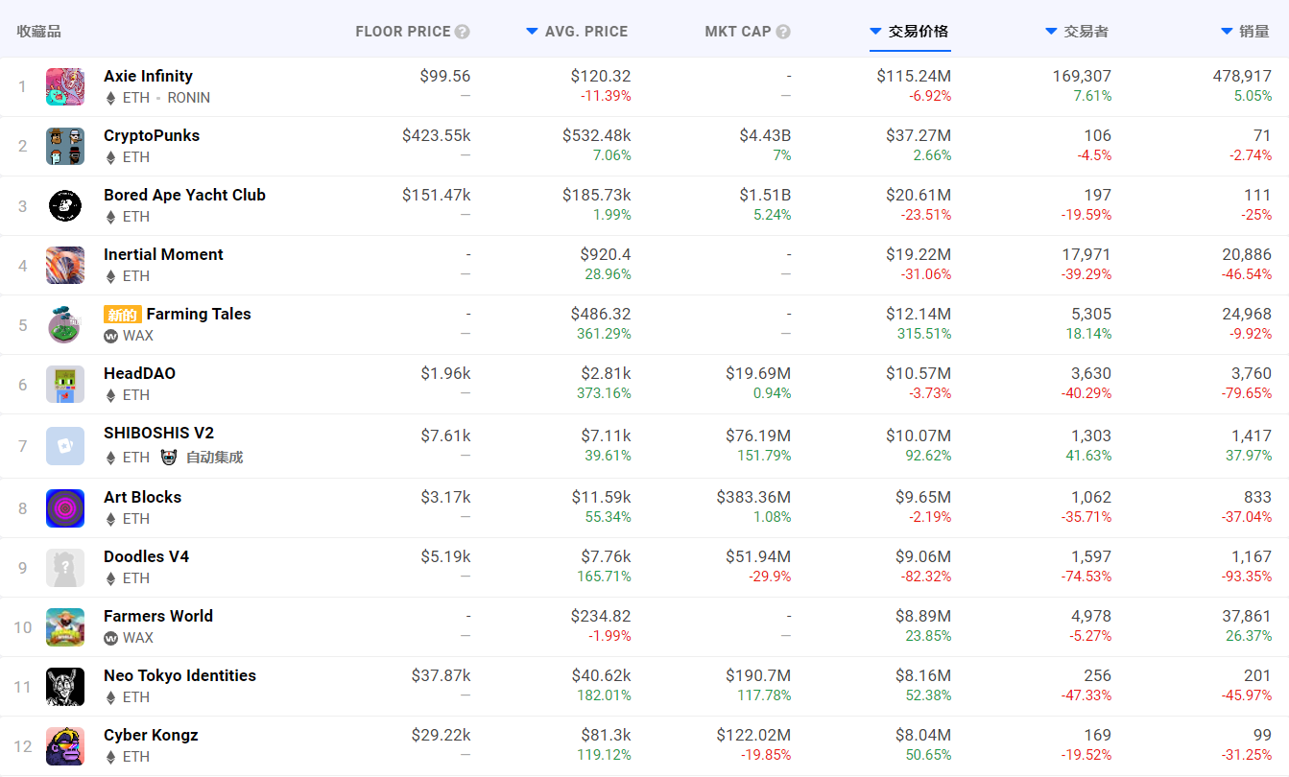Viewport: 1289px width, 777px height.
Task: Click the Farmers World collection icon
Action: point(65,627)
